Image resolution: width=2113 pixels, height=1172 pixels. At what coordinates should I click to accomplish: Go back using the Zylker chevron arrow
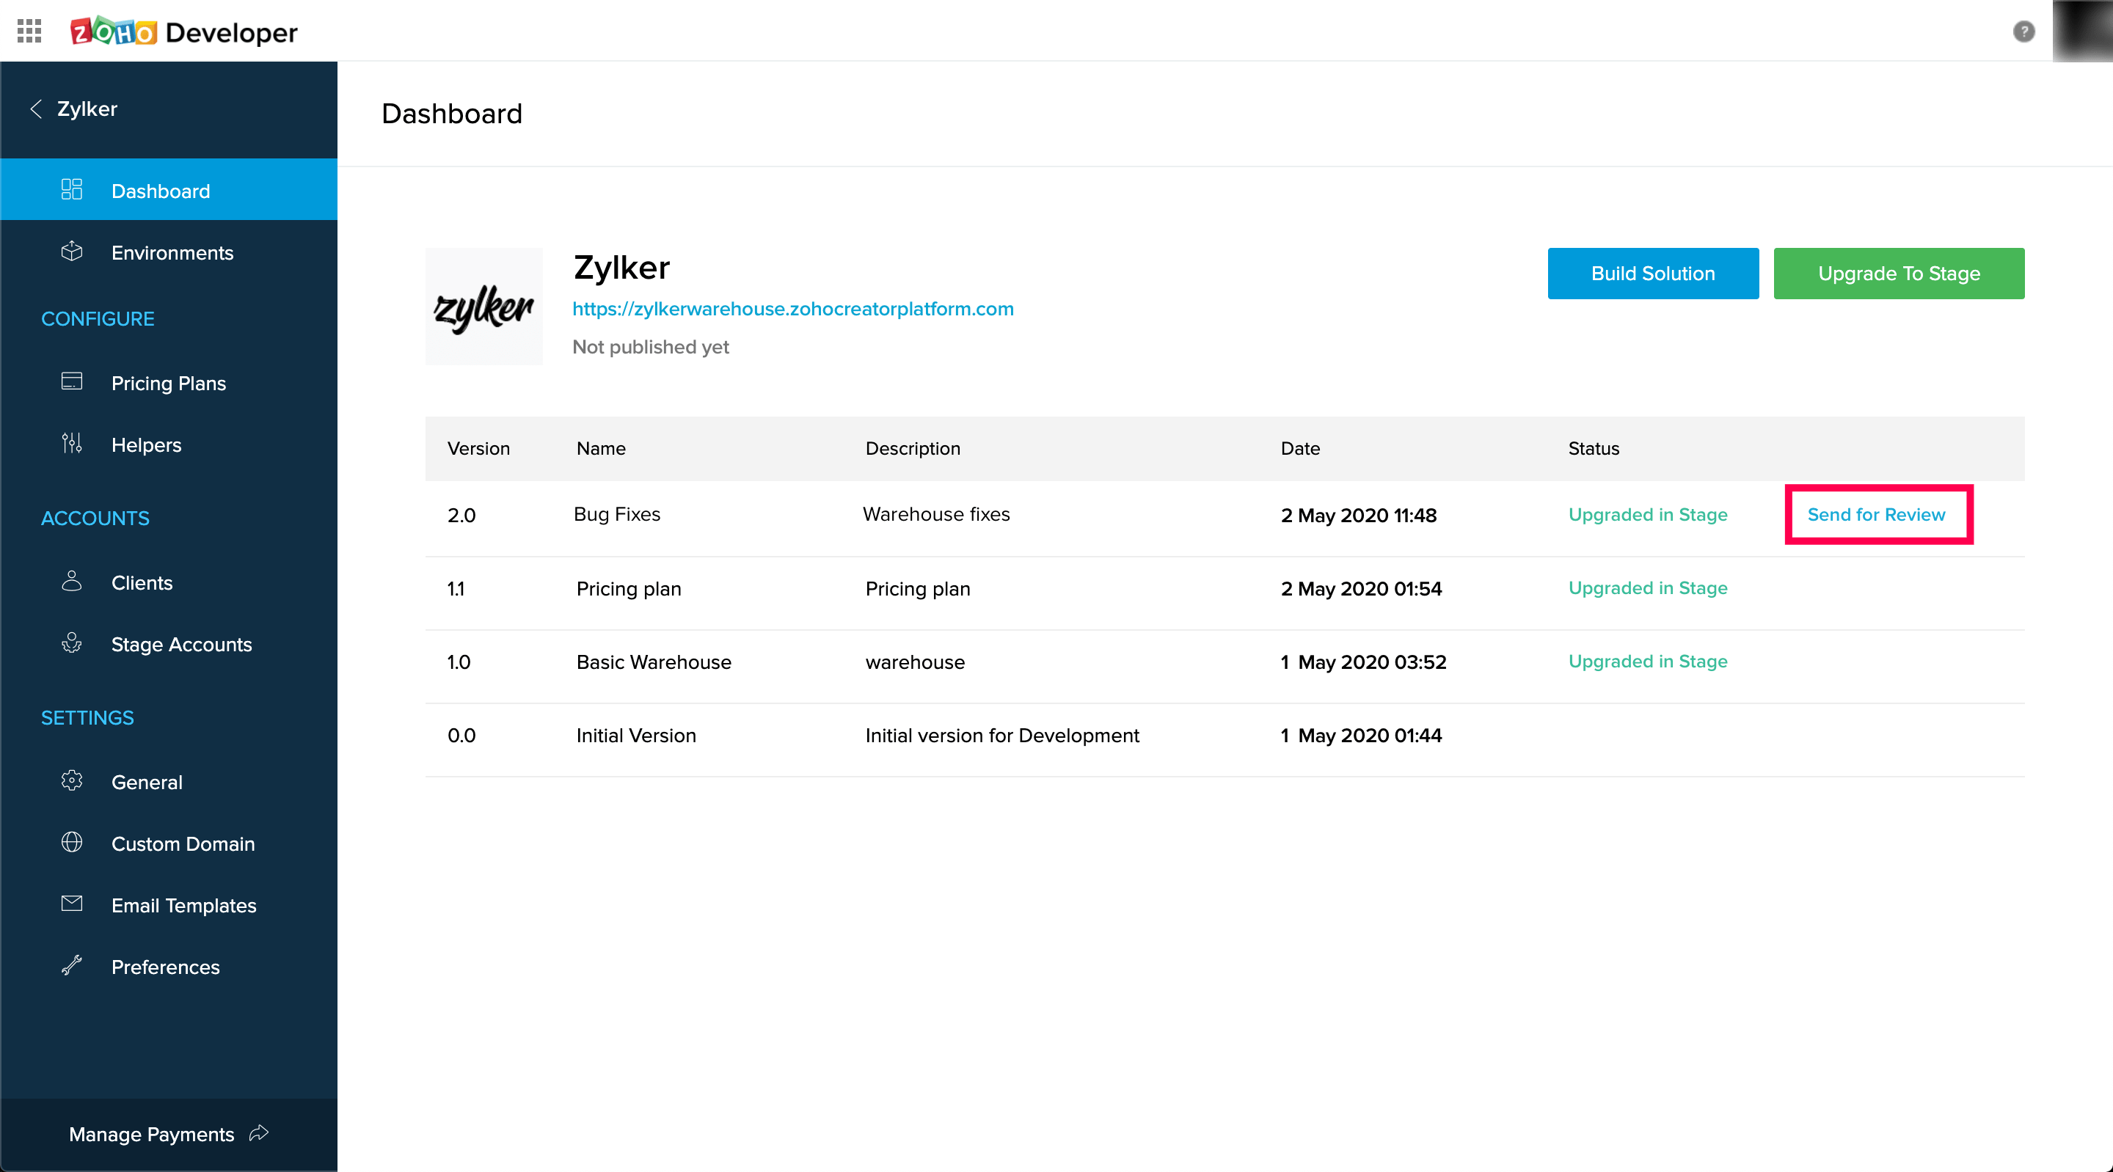[36, 109]
